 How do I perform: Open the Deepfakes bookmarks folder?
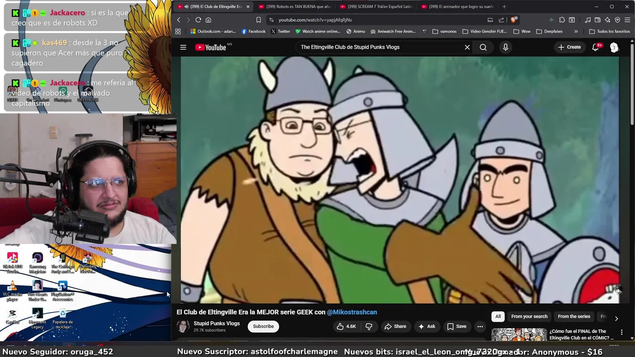click(x=549, y=31)
